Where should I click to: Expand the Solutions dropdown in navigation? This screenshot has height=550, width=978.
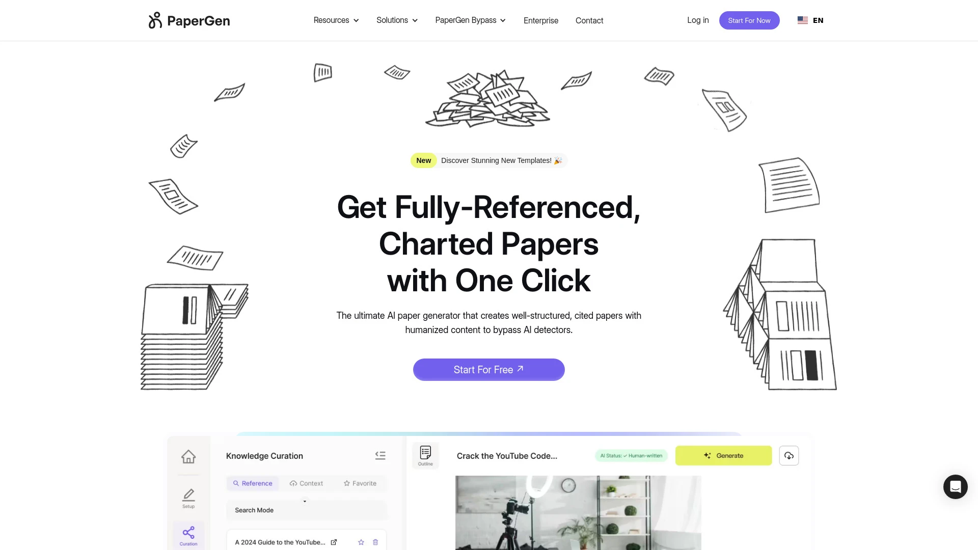pyautogui.click(x=397, y=20)
